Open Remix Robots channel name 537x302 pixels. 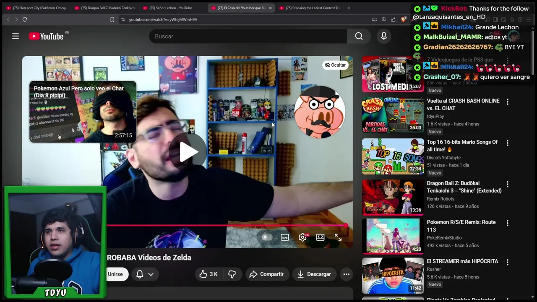[441, 199]
